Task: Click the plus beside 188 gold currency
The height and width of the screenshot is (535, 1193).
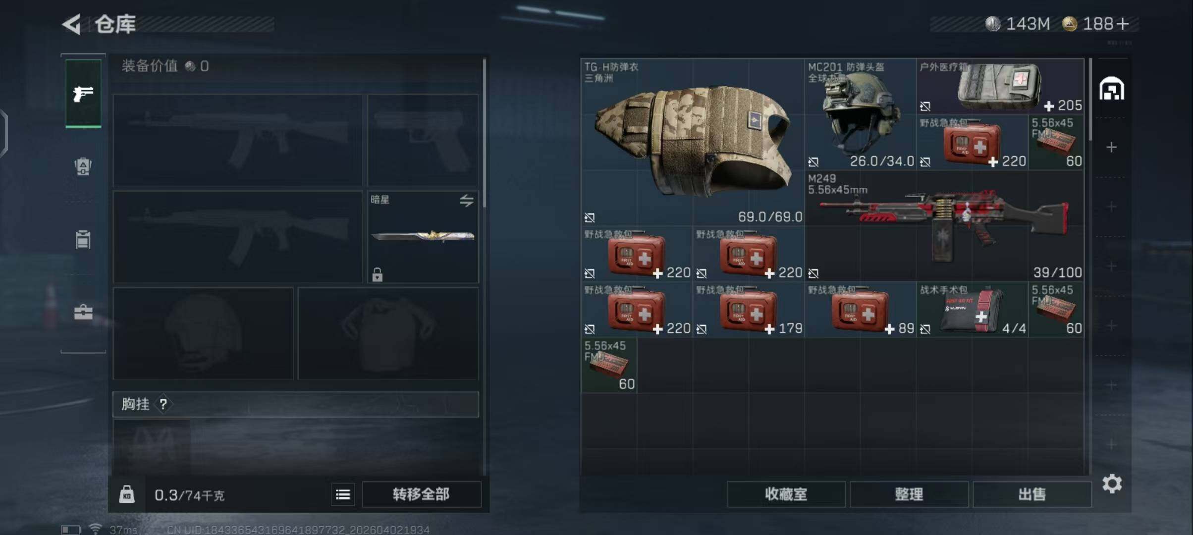Action: [x=1123, y=23]
